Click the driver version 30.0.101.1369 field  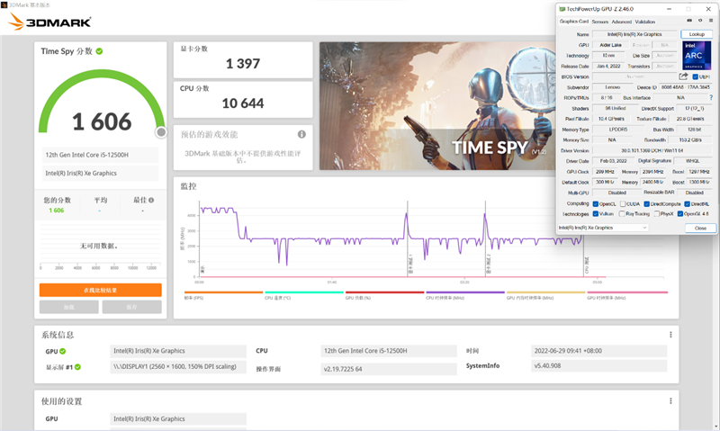click(x=652, y=150)
